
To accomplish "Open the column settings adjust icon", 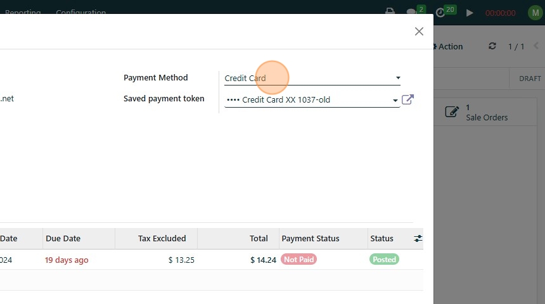I will [x=418, y=238].
